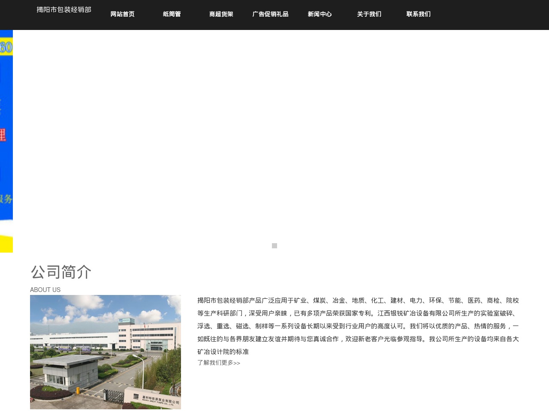Follow the 了解我们更多>> link
Viewport: 549px width, 411px height.
point(219,363)
